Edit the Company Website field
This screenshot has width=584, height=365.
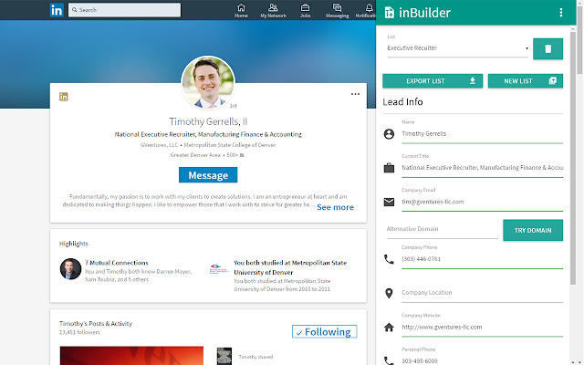[482, 327]
